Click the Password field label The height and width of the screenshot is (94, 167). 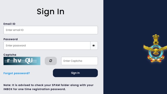pos(10,39)
